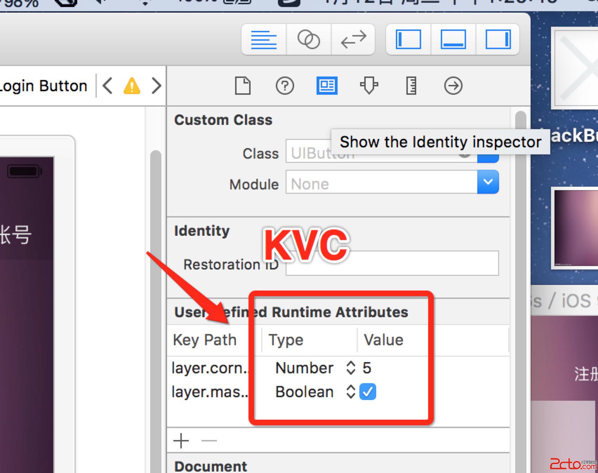Click the Number row value 5
Viewport: 598px width, 473px height.
pos(367,368)
